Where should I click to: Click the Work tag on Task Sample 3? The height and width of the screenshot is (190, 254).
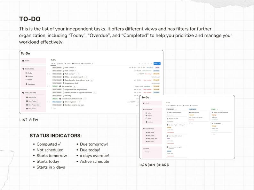pos(157,68)
